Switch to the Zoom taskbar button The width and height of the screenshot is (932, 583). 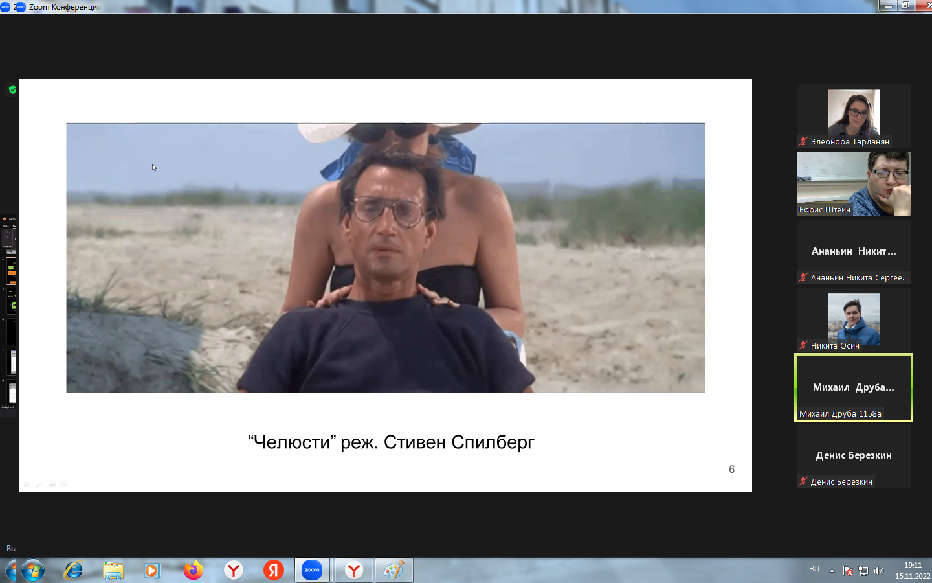[x=313, y=571]
